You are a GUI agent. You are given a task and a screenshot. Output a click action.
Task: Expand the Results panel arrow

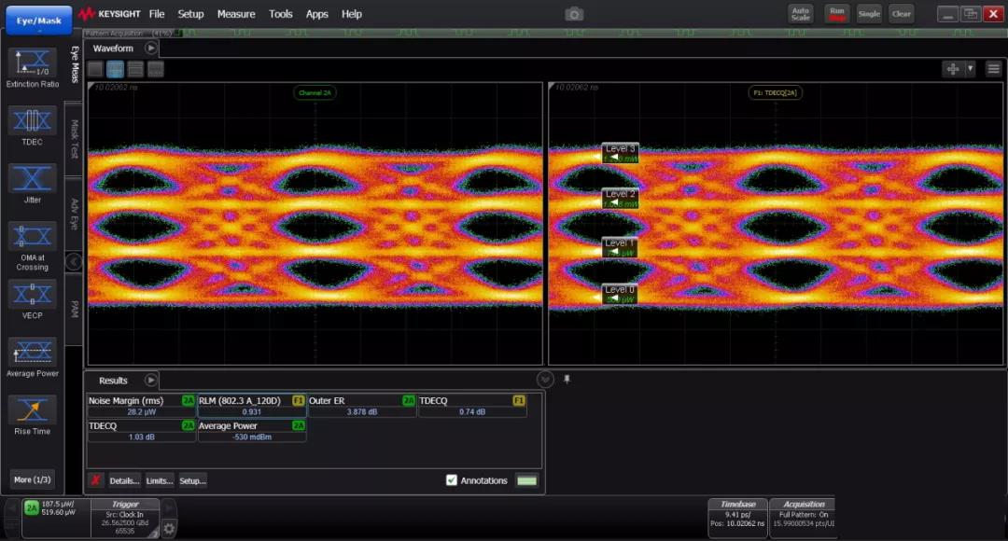[151, 381]
